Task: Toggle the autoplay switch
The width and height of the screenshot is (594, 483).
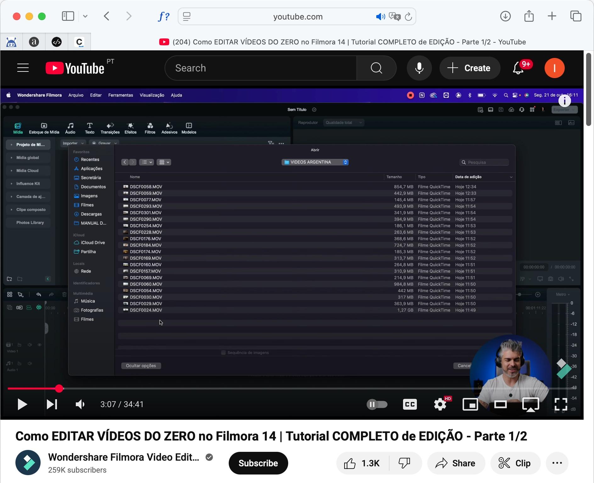Action: (377, 404)
